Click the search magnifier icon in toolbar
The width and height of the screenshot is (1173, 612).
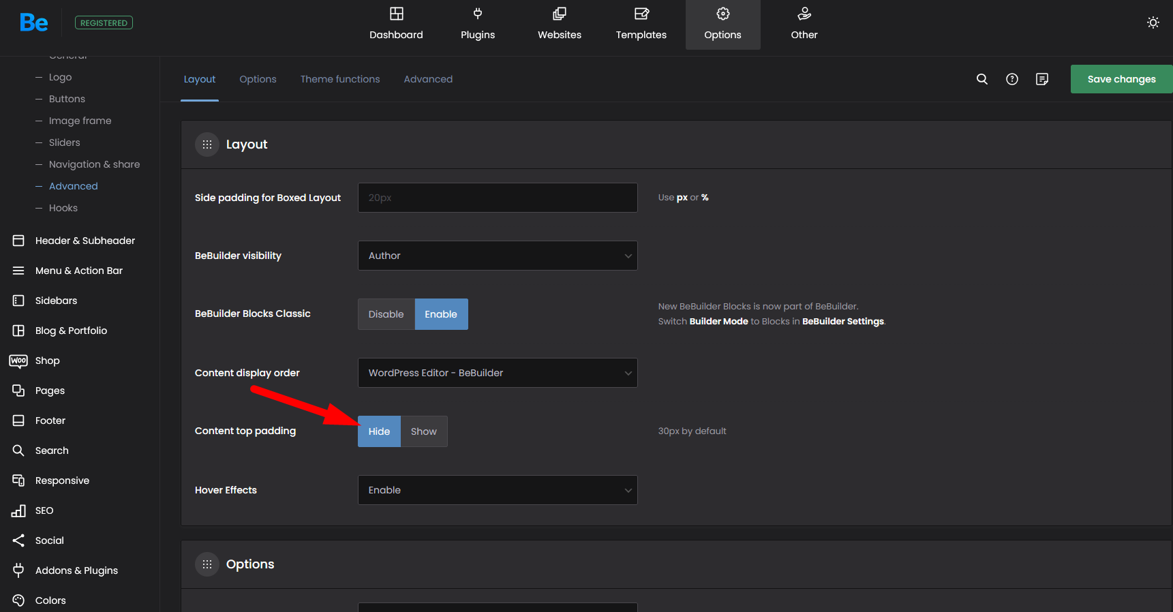pos(981,79)
